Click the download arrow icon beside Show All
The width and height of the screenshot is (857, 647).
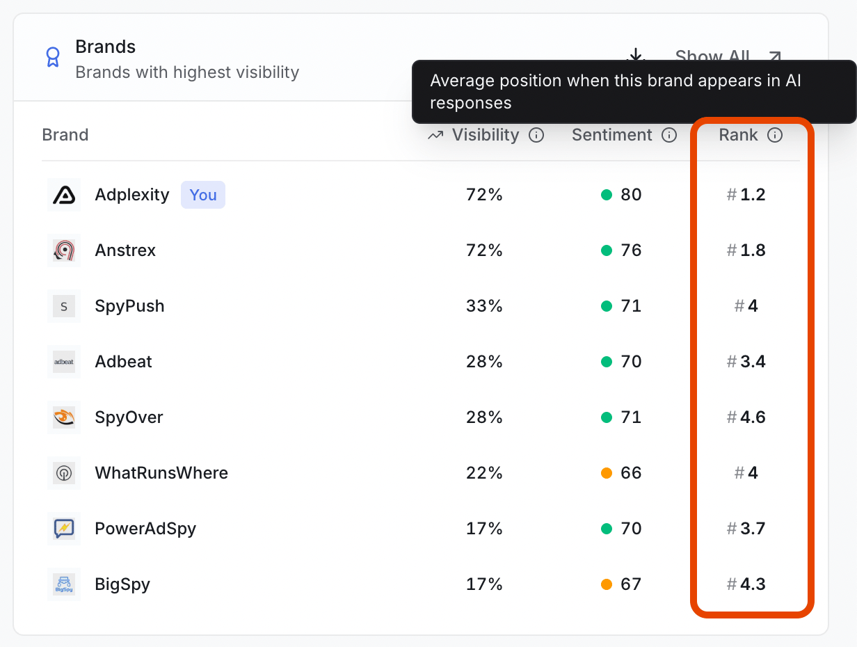635,55
